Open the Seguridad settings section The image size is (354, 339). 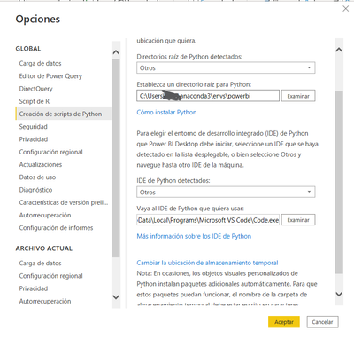34,127
